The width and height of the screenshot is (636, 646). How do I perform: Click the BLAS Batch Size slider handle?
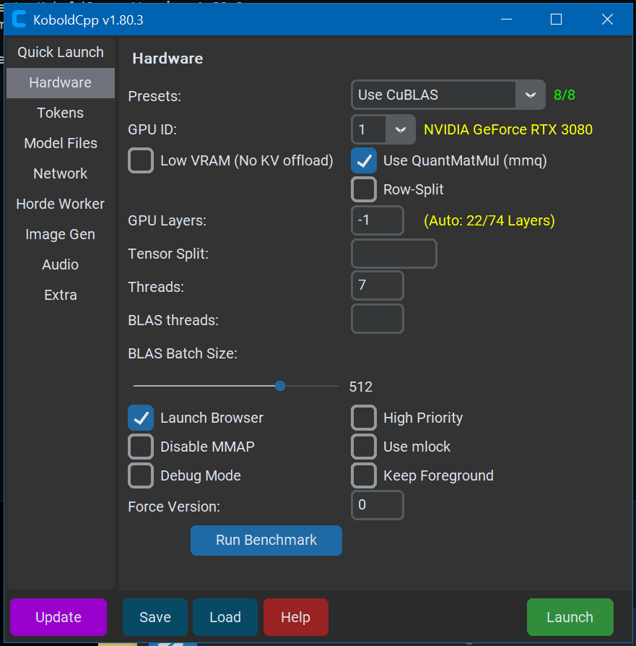(x=280, y=386)
